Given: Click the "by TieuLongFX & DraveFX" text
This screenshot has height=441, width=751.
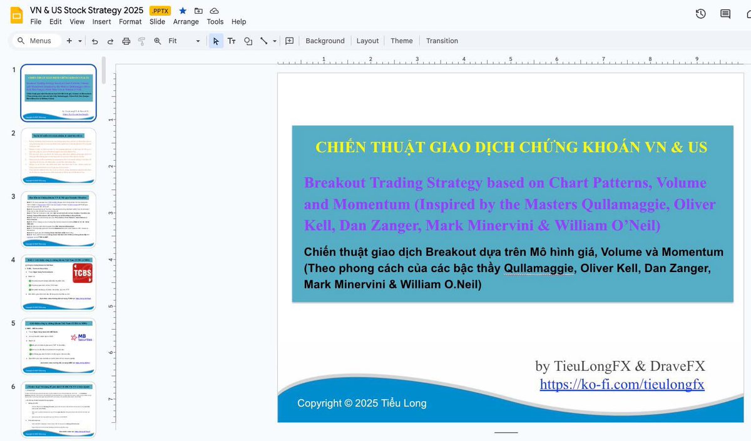Looking at the screenshot, I should (x=620, y=366).
